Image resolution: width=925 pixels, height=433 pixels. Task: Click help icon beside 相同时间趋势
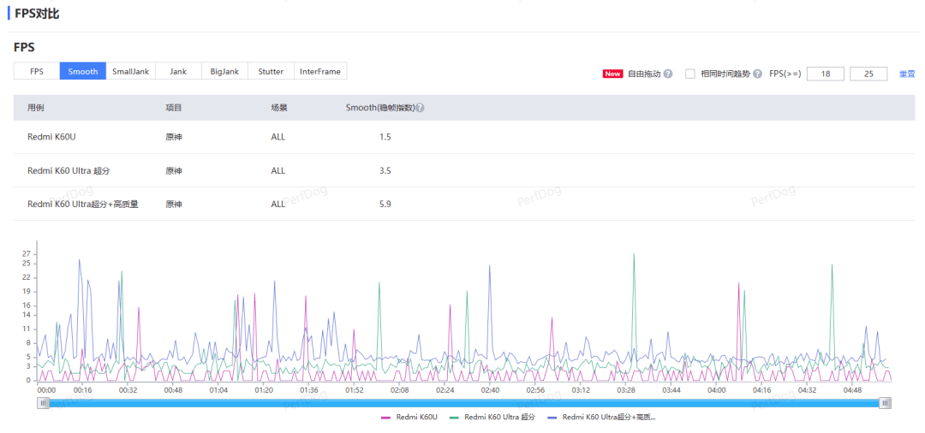point(757,74)
